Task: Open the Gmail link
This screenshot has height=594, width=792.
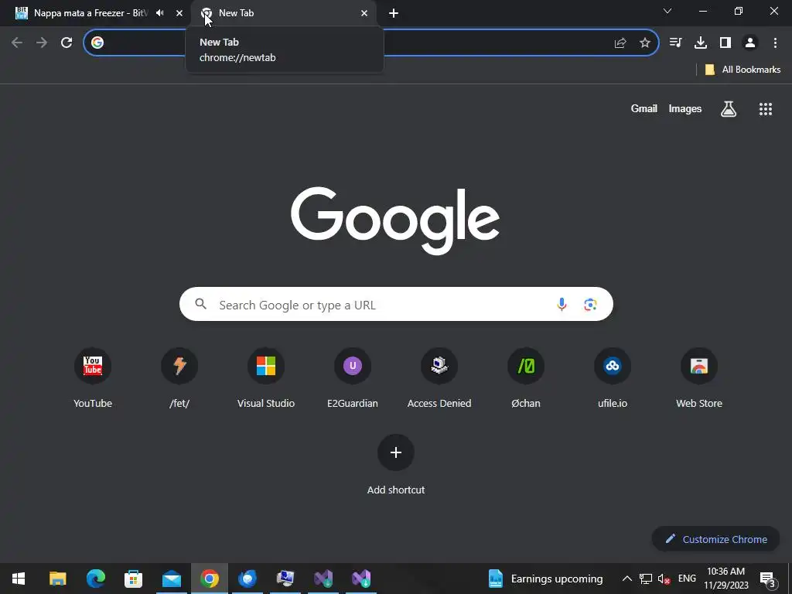Action: (644, 108)
